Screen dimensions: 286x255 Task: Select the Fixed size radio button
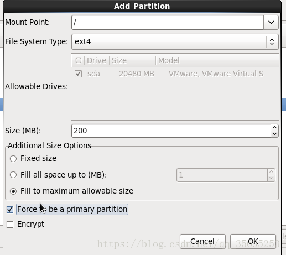tap(13, 159)
